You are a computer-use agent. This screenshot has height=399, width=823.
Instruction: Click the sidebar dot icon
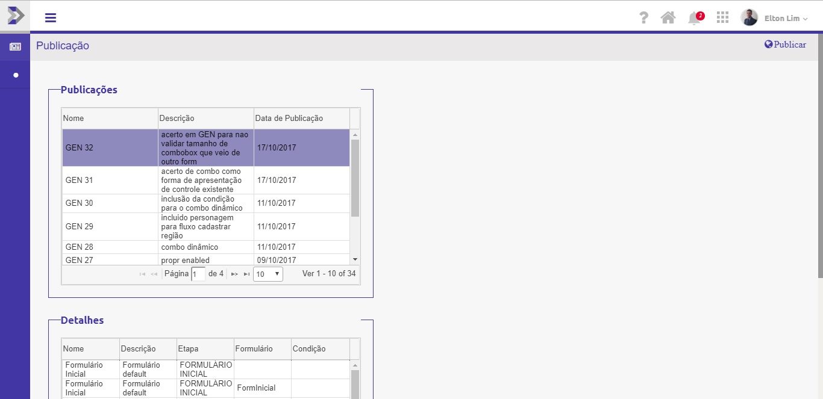click(16, 75)
